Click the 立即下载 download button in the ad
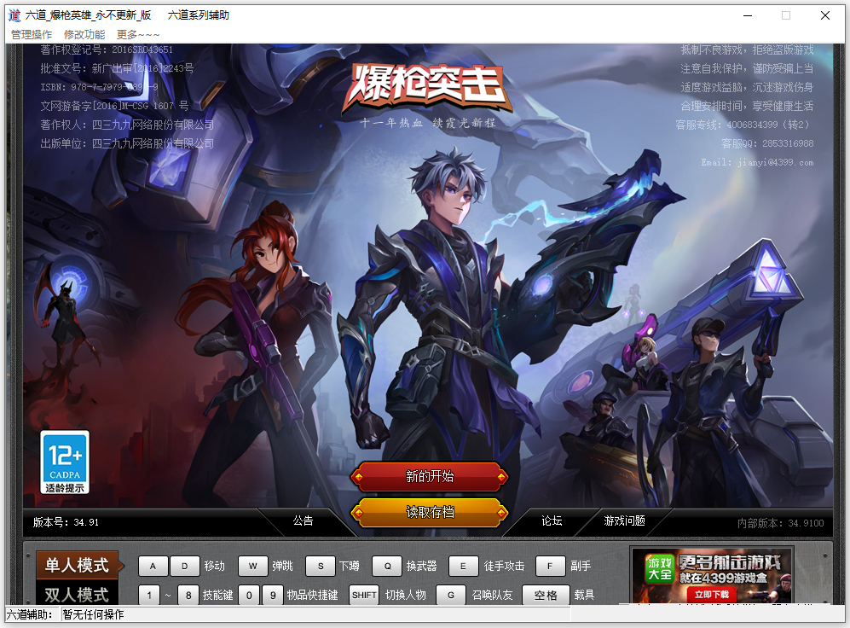 click(712, 595)
